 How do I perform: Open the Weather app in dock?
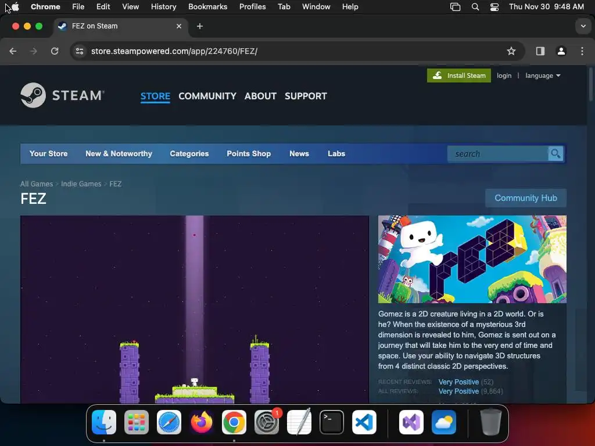coord(444,422)
